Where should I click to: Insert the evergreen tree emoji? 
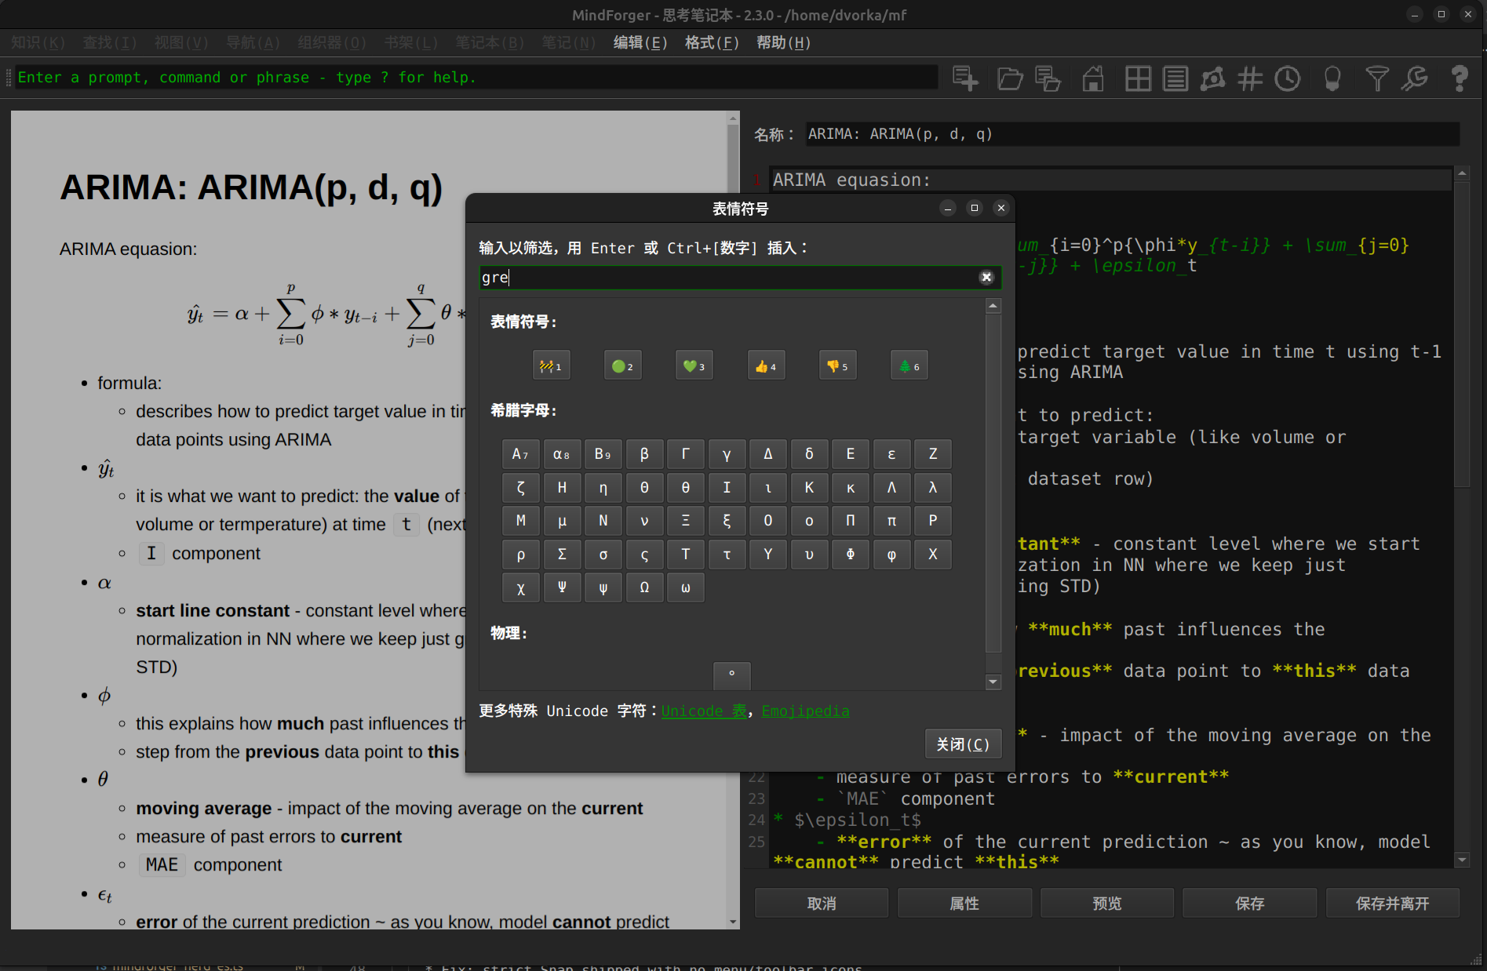(909, 365)
